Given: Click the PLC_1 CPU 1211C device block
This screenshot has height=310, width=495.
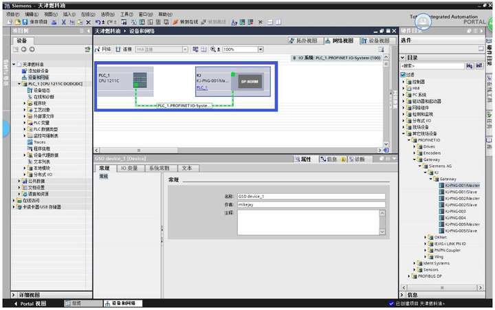Looking at the screenshot, I should tap(125, 81).
